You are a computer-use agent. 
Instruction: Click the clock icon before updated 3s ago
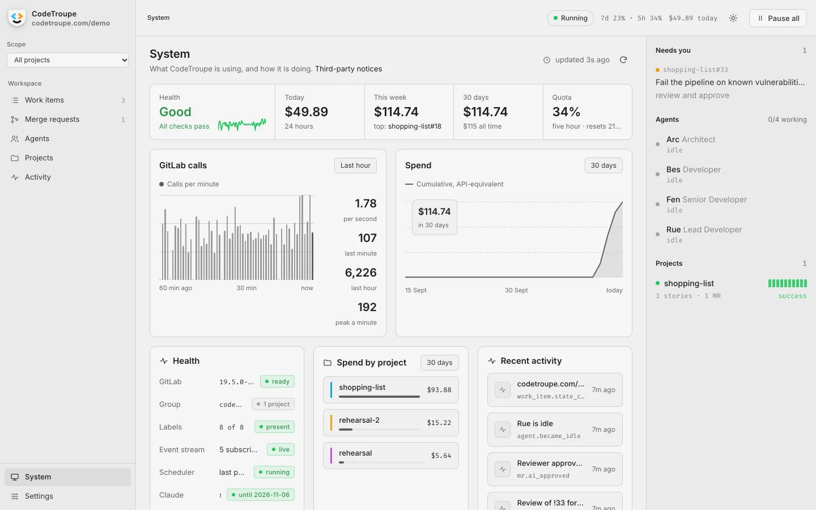click(x=547, y=60)
